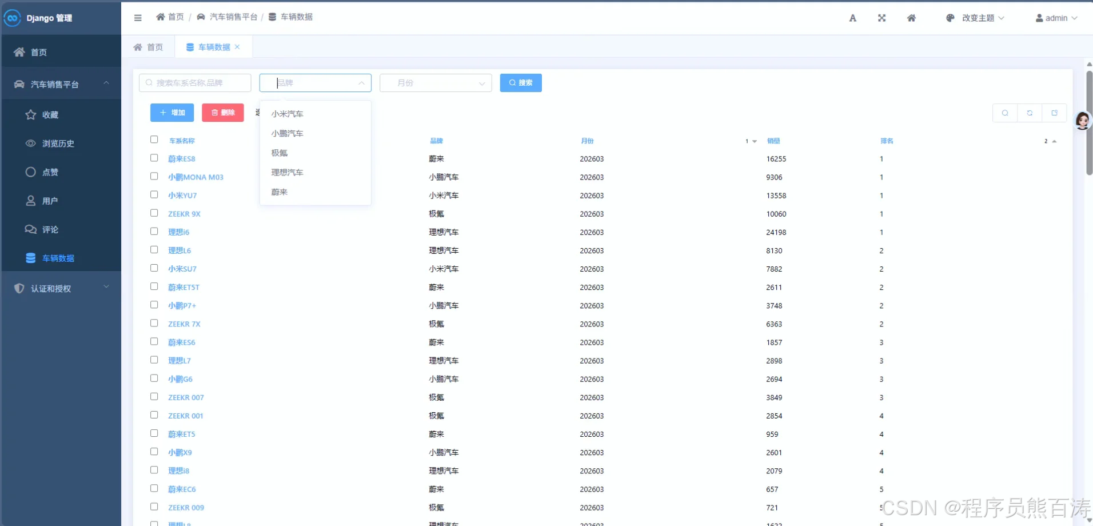This screenshot has height=526, width=1093.
Task: Tick the checkbox for 小米YU7
Action: pyautogui.click(x=154, y=194)
